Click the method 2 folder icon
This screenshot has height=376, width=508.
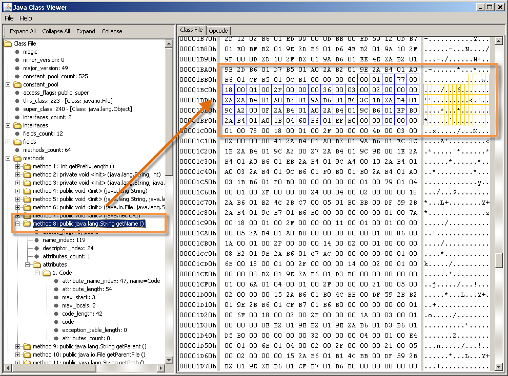(27, 174)
